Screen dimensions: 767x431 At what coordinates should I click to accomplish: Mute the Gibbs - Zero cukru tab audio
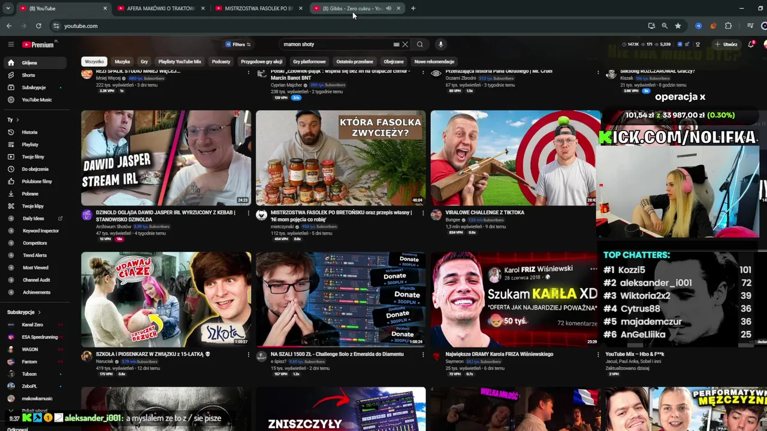(388, 8)
